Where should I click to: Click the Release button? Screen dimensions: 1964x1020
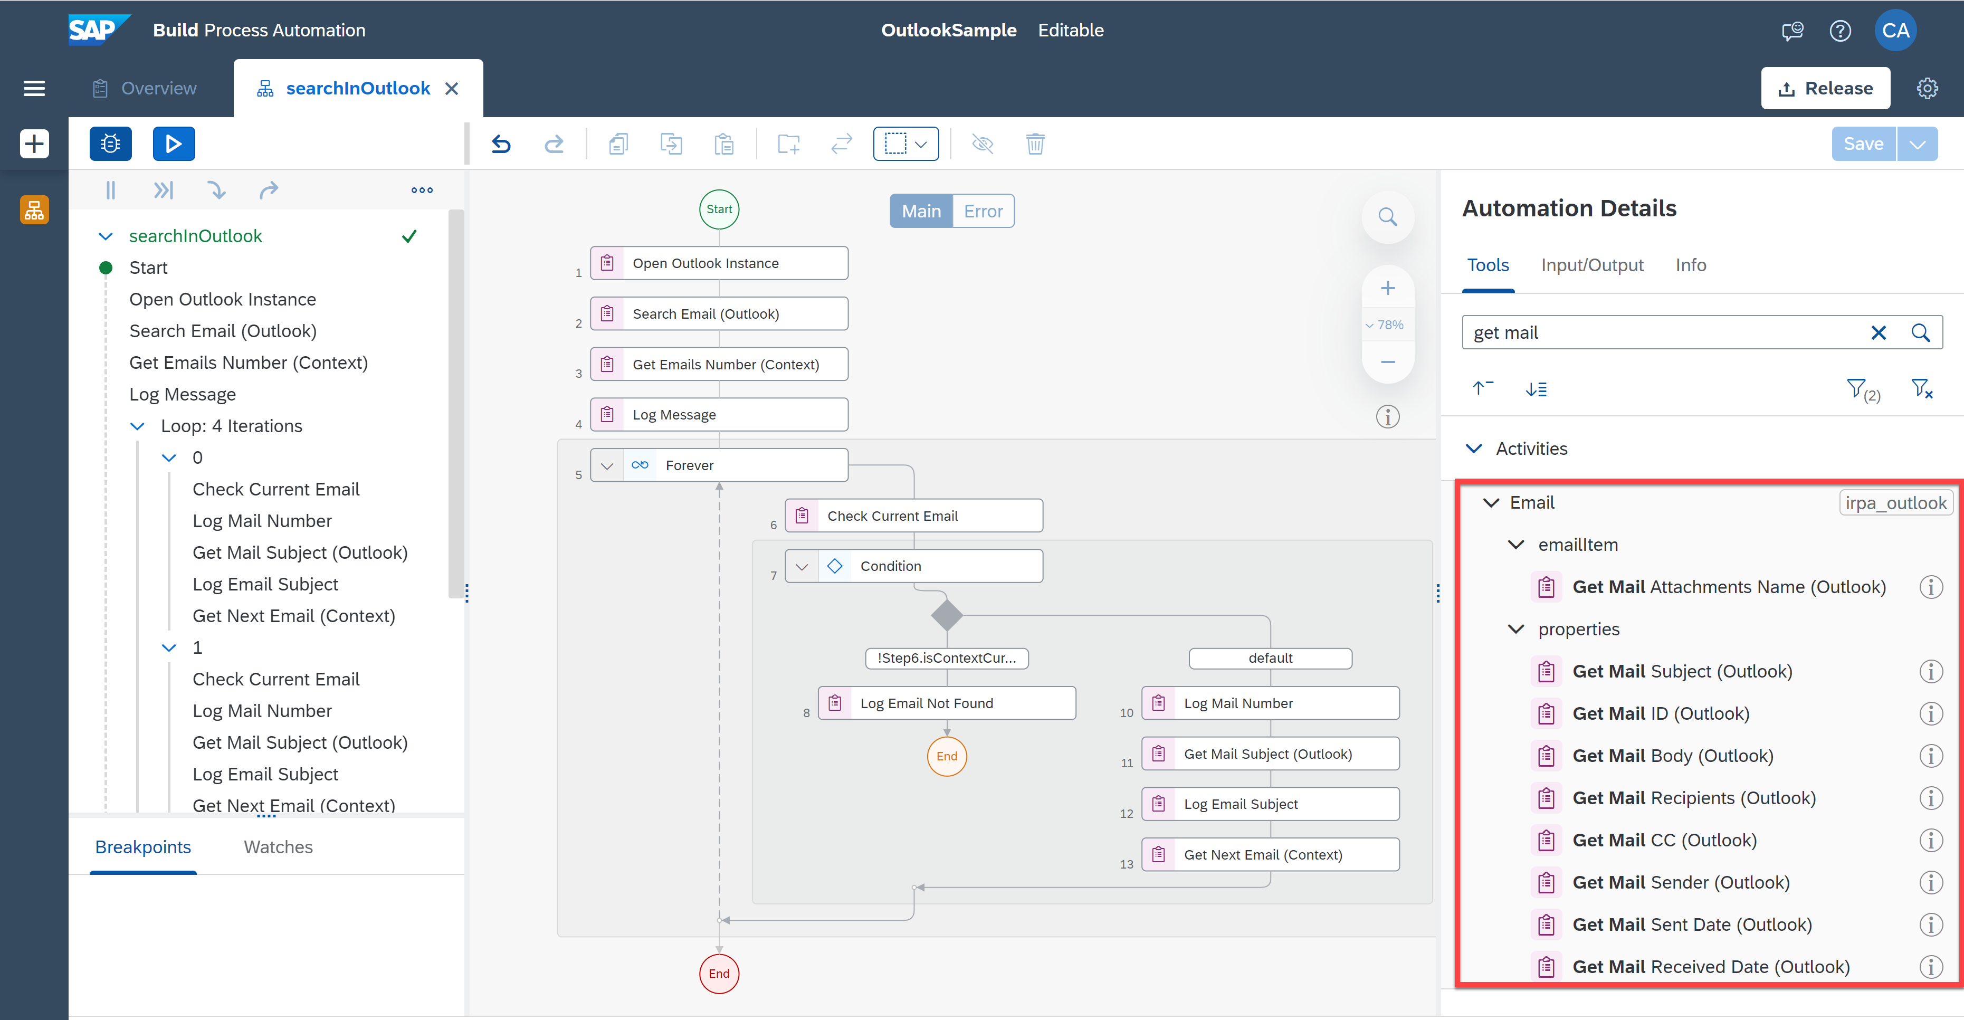[1825, 89]
